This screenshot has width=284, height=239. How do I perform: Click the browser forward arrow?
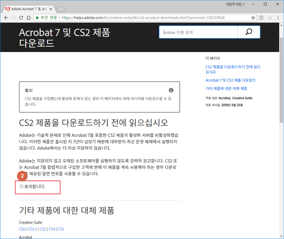coord(14,18)
